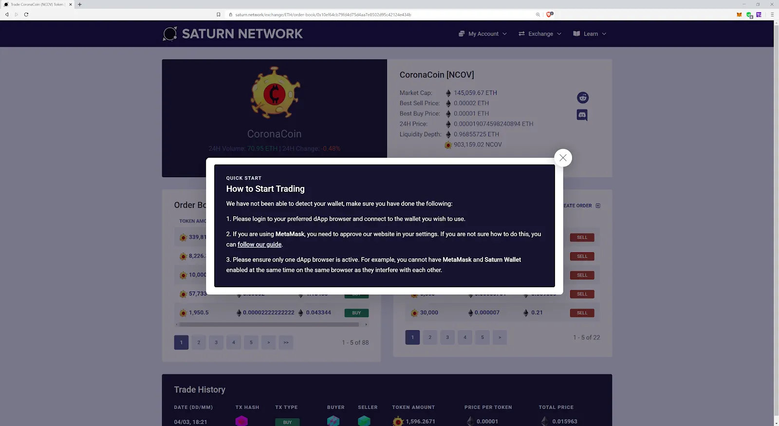Expand the Exchange dropdown menu
Viewport: 779px width, 426px height.
click(540, 34)
